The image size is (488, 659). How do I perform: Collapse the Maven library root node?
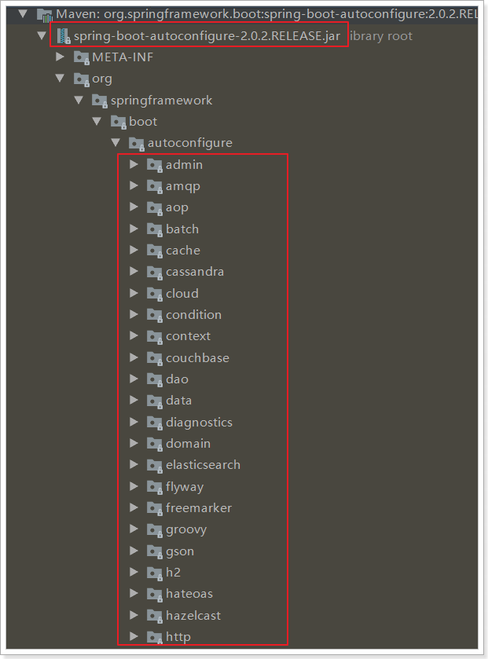coord(23,14)
